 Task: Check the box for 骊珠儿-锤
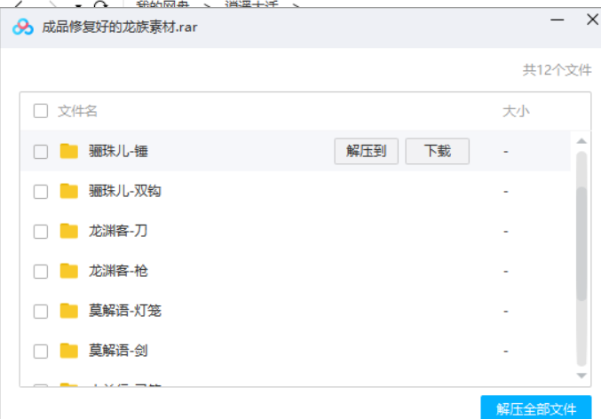point(41,152)
